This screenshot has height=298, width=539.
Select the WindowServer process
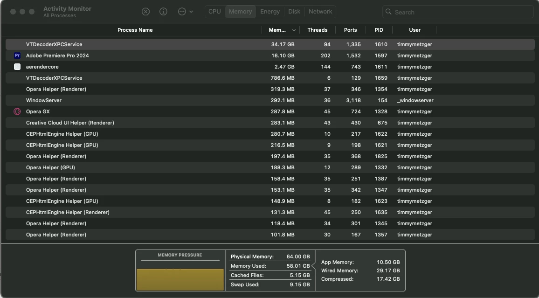270,100
